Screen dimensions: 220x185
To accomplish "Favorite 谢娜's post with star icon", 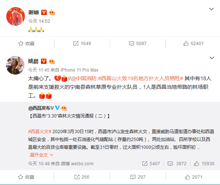I will click(x=26, y=43).
